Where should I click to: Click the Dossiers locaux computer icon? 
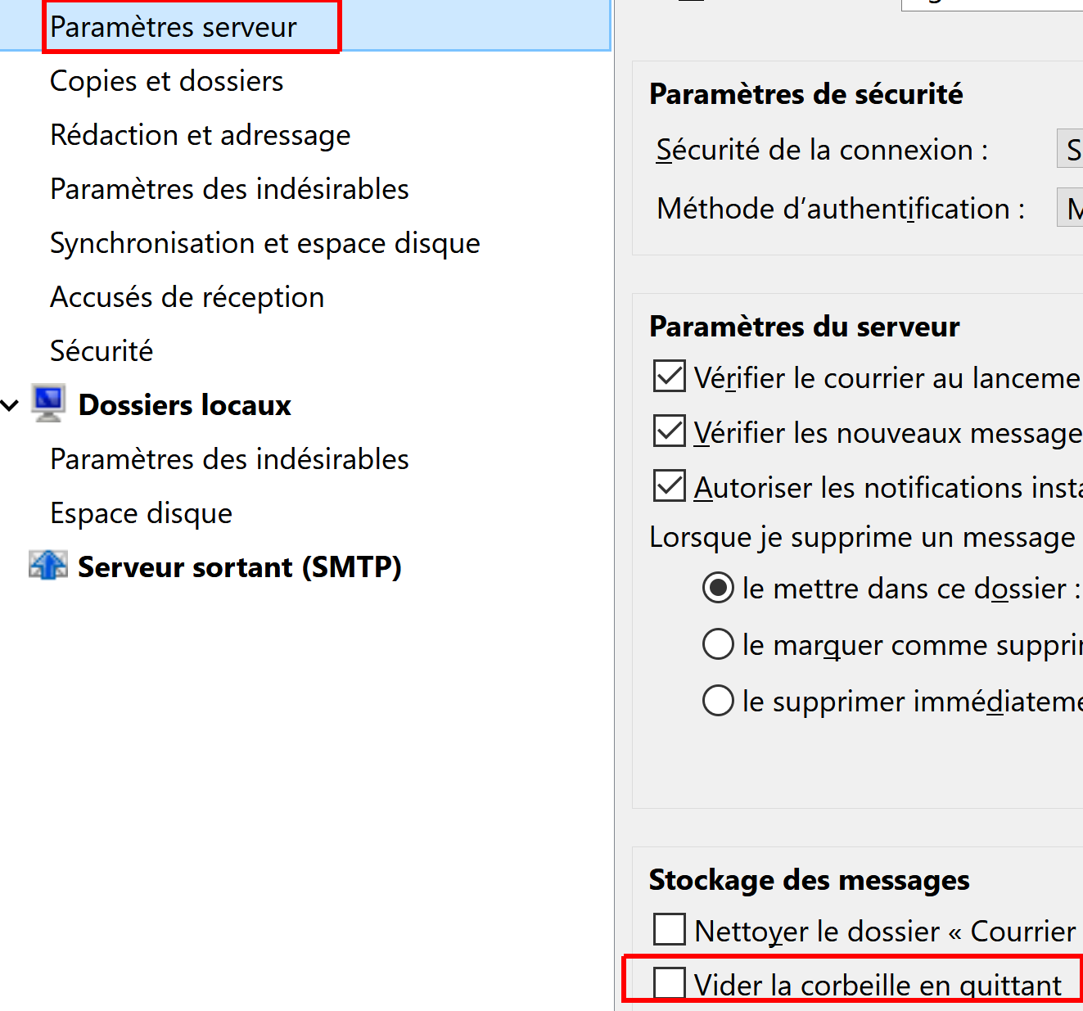tap(48, 403)
